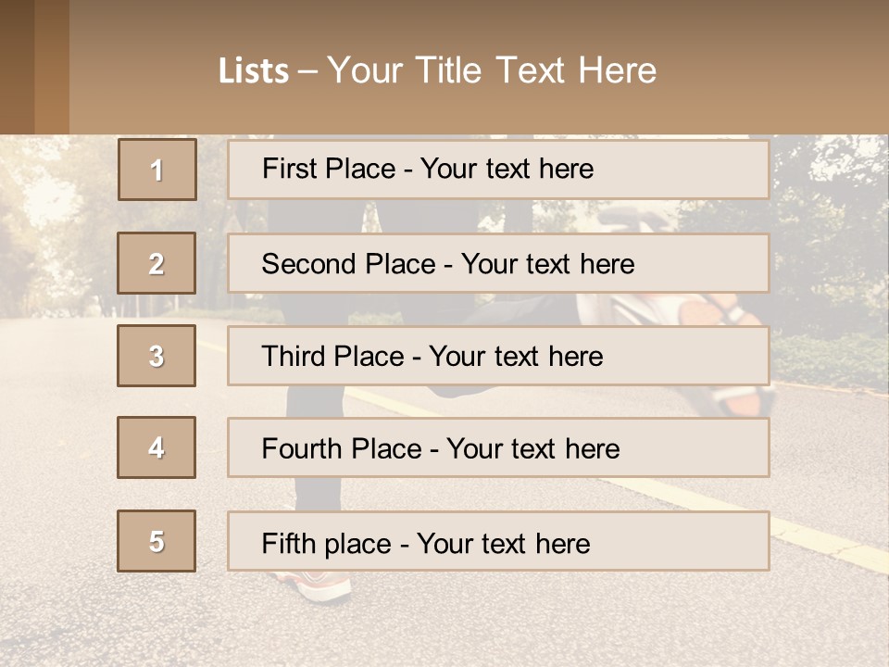Select the number 1 box
This screenshot has width=889, height=667.
tap(157, 170)
